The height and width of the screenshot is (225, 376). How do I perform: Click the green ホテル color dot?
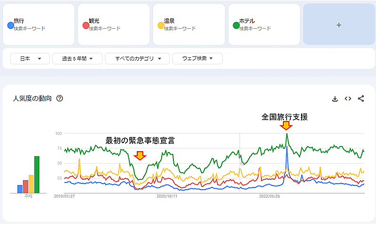pyautogui.click(x=236, y=25)
